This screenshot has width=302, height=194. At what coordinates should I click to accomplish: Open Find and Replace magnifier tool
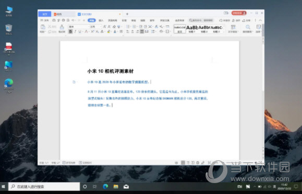pos(248,29)
